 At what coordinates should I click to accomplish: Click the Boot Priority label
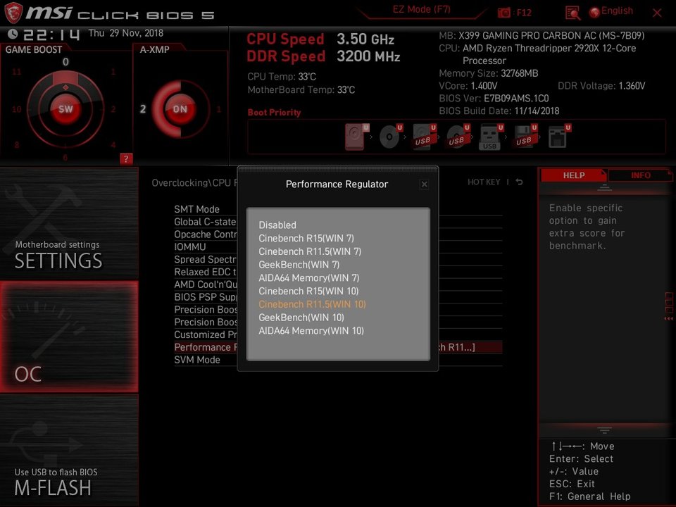pyautogui.click(x=274, y=113)
